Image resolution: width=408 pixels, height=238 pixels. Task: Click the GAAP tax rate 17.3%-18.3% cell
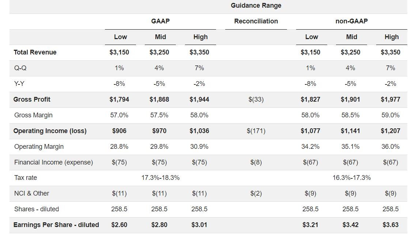pyautogui.click(x=160, y=178)
